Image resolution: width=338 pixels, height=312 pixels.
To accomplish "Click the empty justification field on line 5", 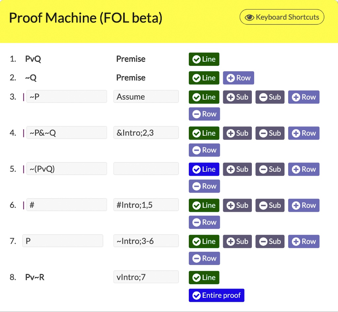I will 146,169.
